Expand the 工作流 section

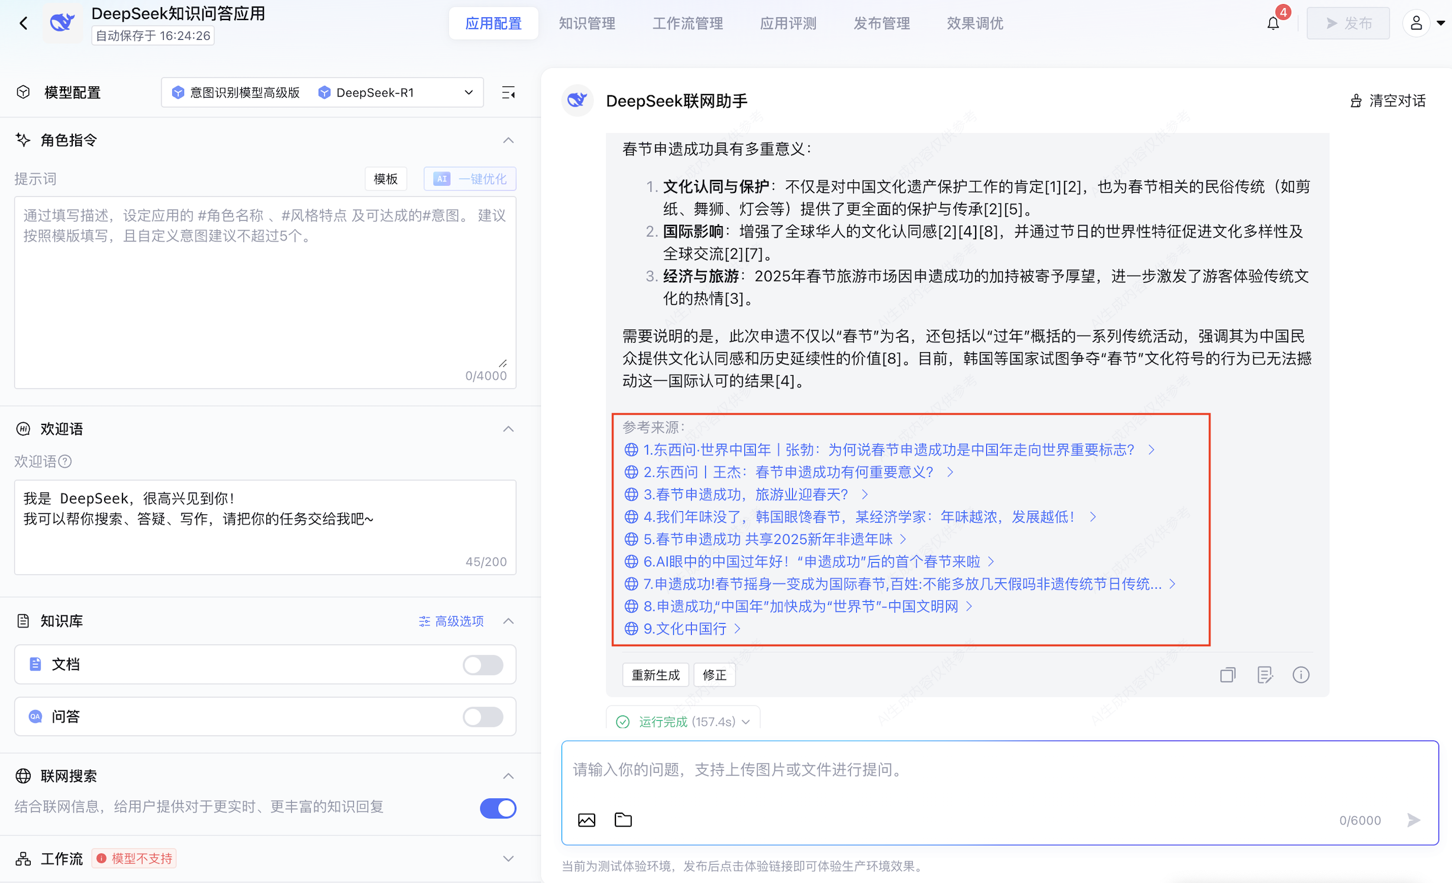508,858
